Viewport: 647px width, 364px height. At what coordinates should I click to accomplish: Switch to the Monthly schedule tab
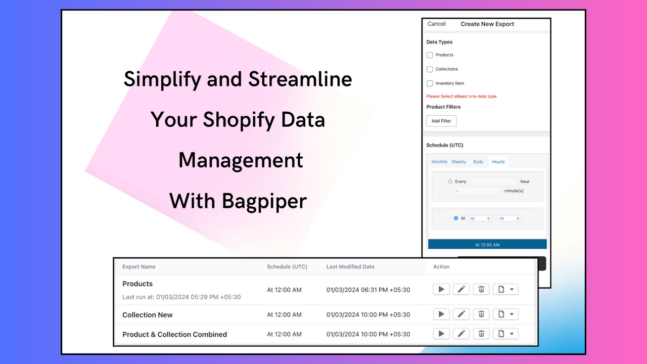439,162
